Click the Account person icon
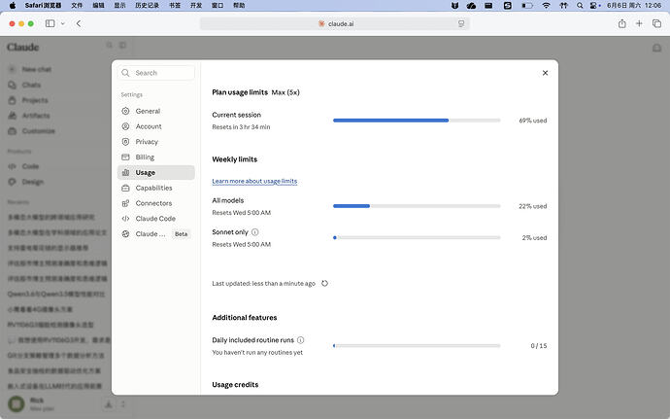 click(x=125, y=126)
